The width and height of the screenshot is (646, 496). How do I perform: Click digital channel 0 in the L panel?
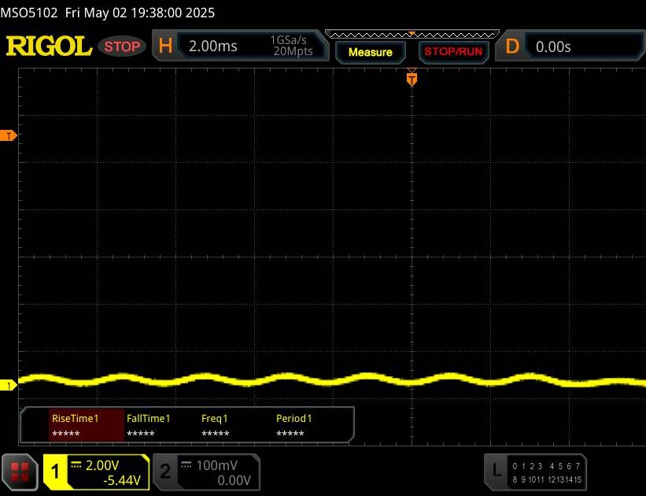[x=515, y=466]
